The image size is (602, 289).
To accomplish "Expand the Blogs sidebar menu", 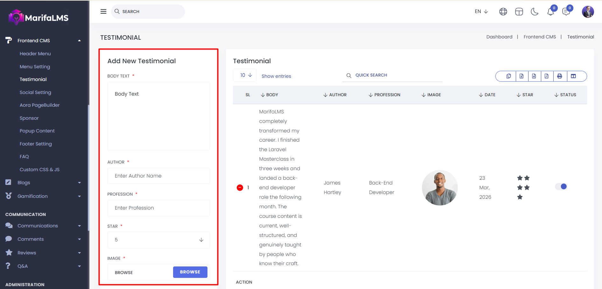I will [43, 183].
